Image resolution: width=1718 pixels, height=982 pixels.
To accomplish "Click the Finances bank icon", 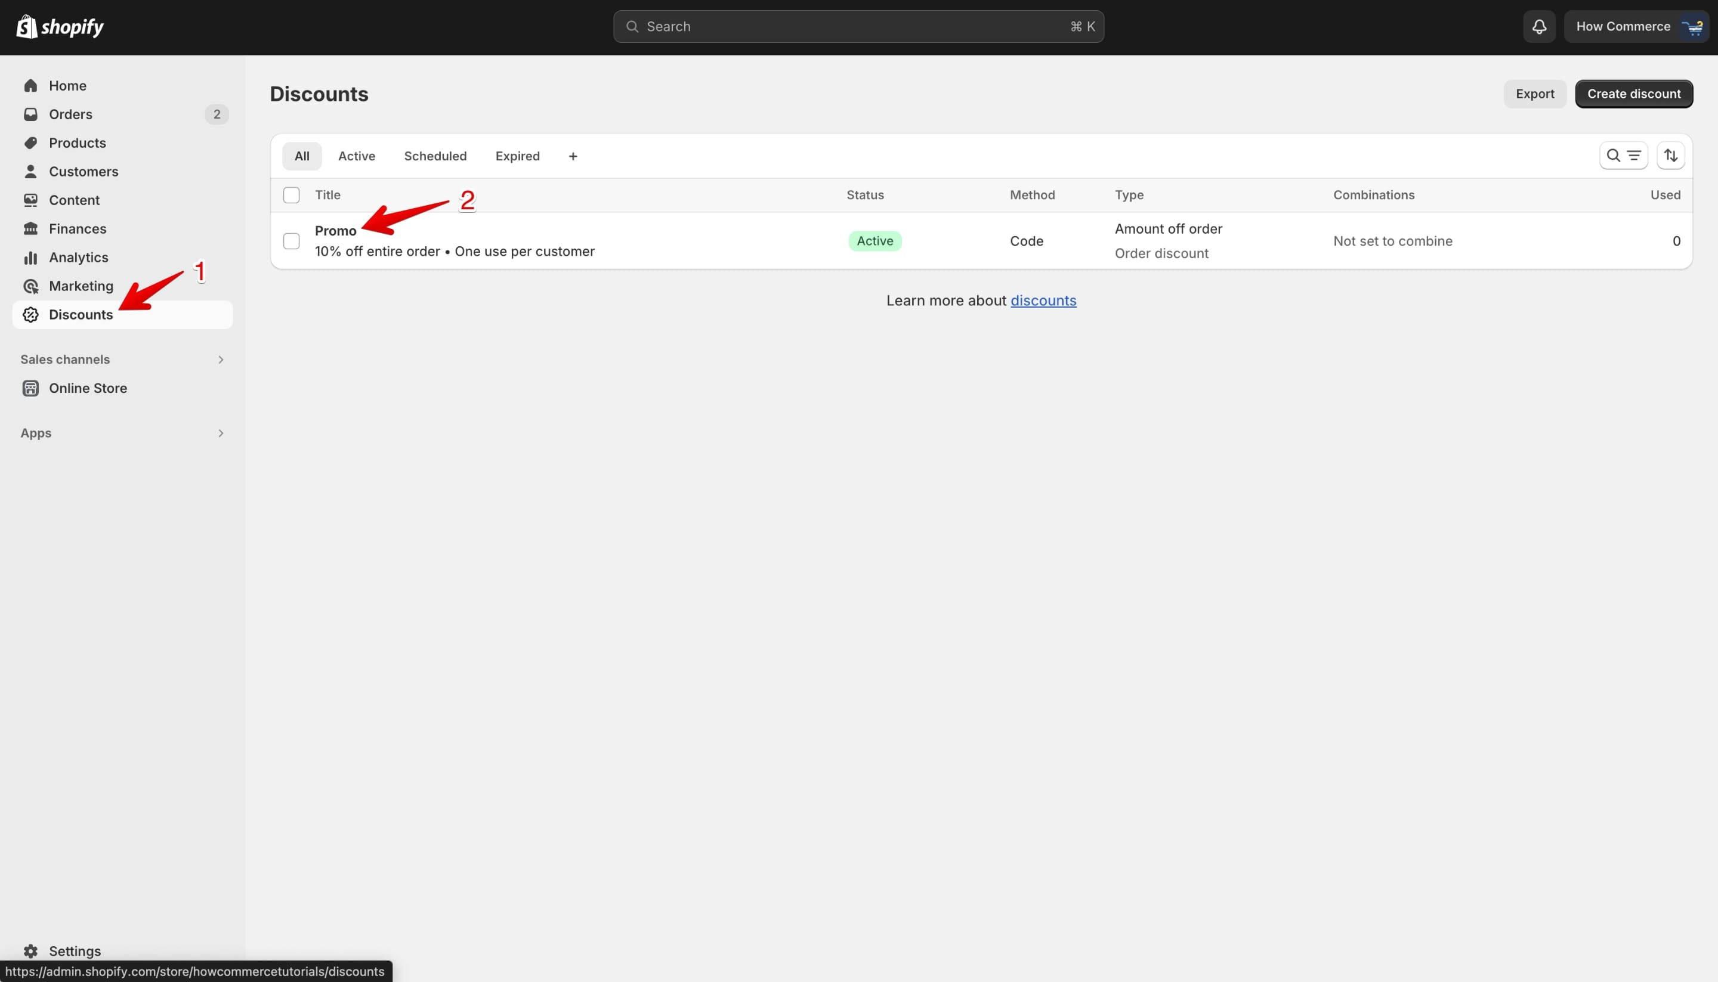I will pyautogui.click(x=30, y=228).
